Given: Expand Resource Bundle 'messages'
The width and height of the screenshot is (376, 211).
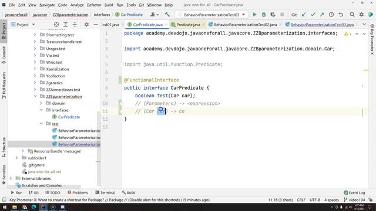Looking at the screenshot, I should click(23, 151).
